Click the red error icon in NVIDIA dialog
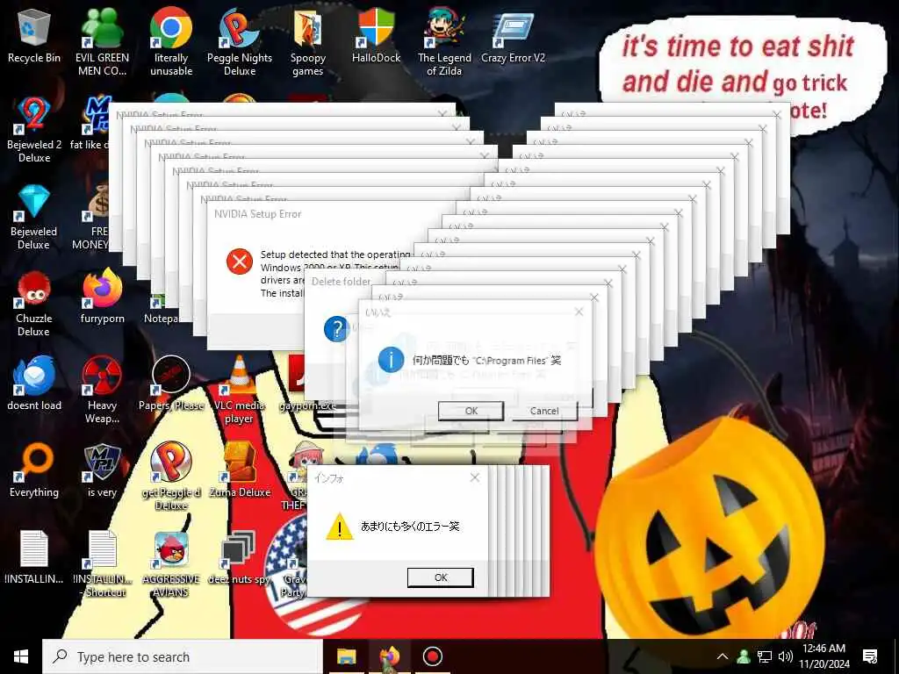This screenshot has width=899, height=674. [240, 262]
